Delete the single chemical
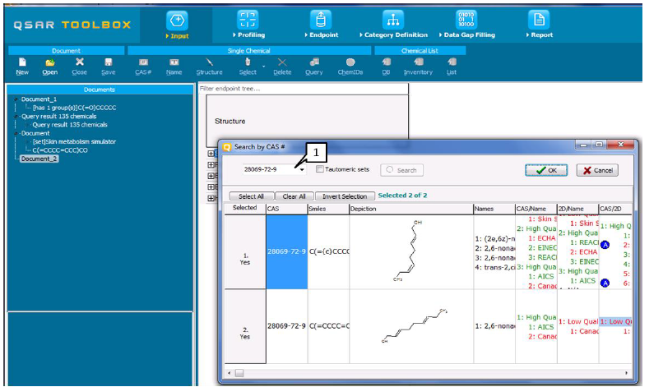This screenshot has height=387, width=663. pyautogui.click(x=282, y=67)
